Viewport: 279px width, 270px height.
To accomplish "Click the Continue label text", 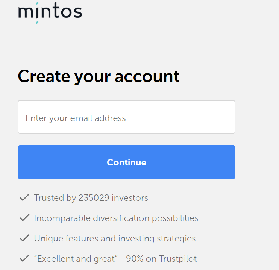I will [126, 162].
